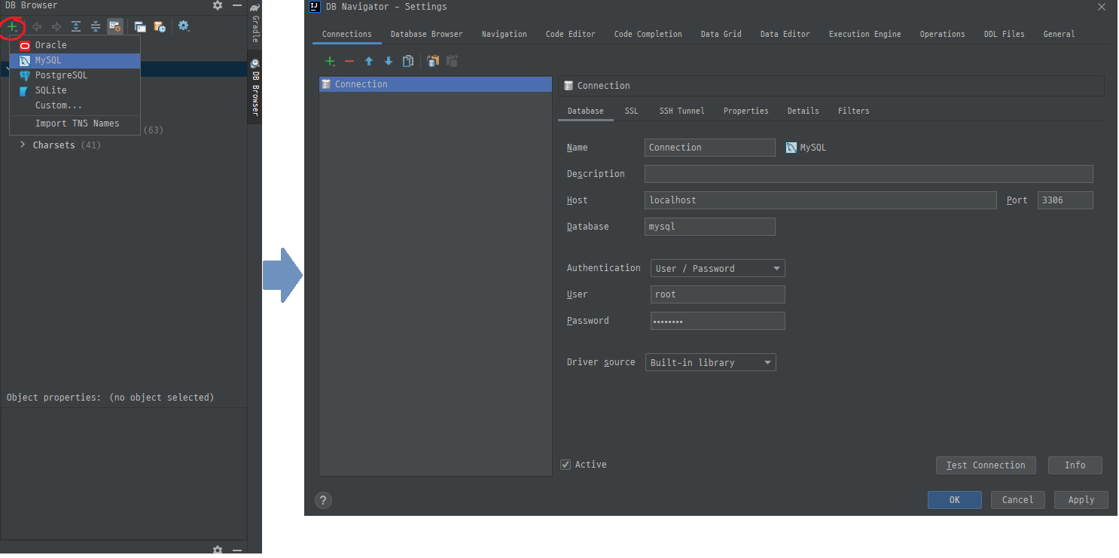1119x558 pixels.
Task: Open the Code Completion settings tab
Action: (648, 34)
